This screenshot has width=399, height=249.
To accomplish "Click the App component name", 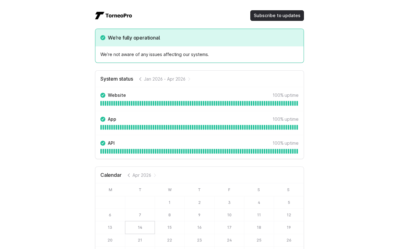I will coord(112,119).
